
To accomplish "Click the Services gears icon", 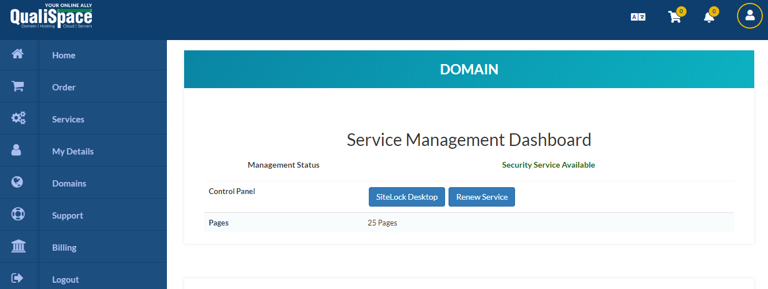I will point(18,118).
